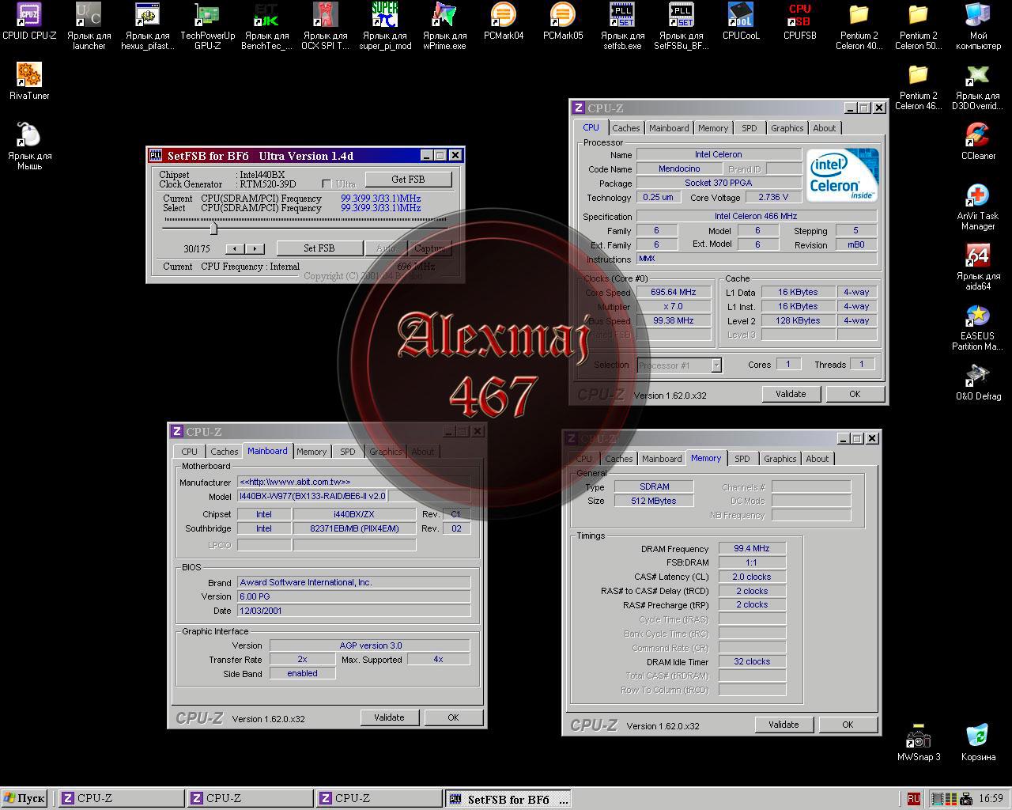Click the Get FSB button

tap(408, 180)
